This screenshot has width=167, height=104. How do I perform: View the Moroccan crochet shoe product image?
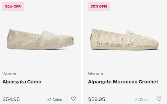pos(125,39)
